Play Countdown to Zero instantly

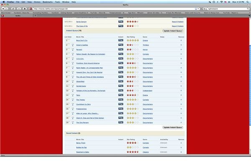(x=121, y=104)
